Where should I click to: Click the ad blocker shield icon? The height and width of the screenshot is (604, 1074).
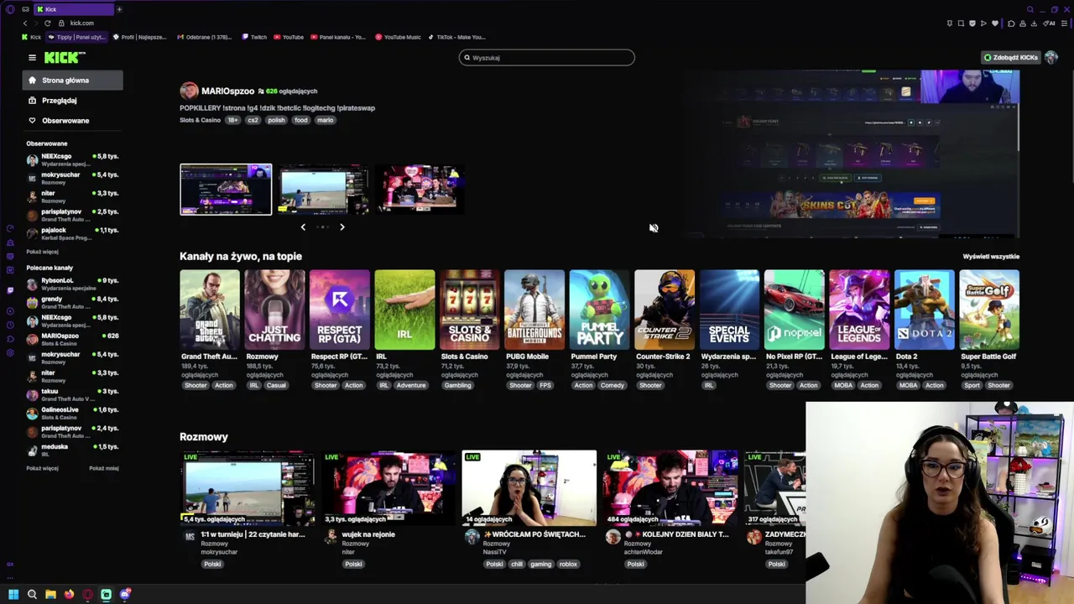click(x=972, y=23)
